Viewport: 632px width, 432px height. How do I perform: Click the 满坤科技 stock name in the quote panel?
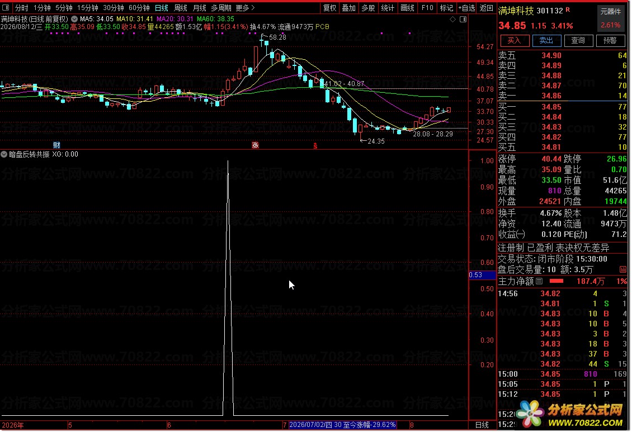point(516,11)
